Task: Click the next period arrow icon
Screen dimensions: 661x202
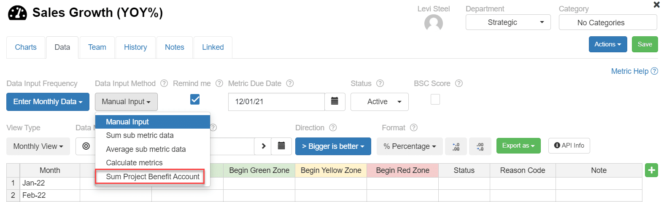Action: coord(264,146)
